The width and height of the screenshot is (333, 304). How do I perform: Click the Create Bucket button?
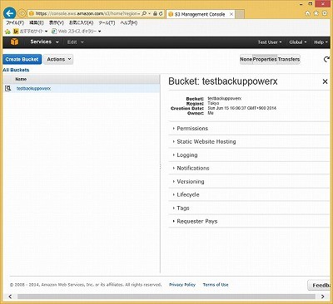[x=22, y=59]
